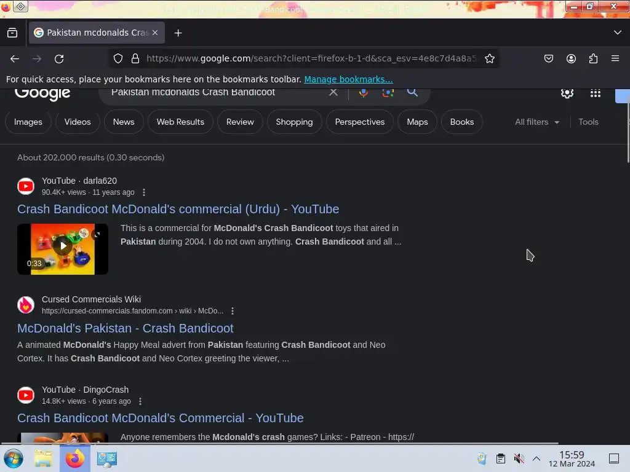Switch to Maps results
This screenshot has width=630, height=472.
coord(417,122)
